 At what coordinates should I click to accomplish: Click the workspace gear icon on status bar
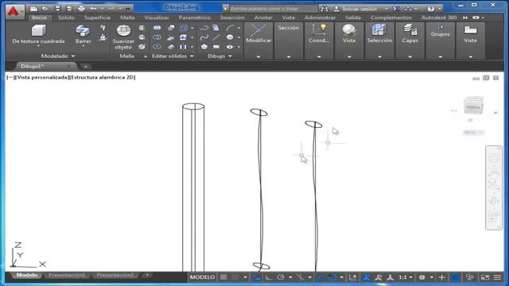(x=422, y=277)
